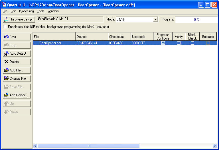Minimize the Quartus II window
The height and width of the screenshot is (150, 219).
coord(201,5)
